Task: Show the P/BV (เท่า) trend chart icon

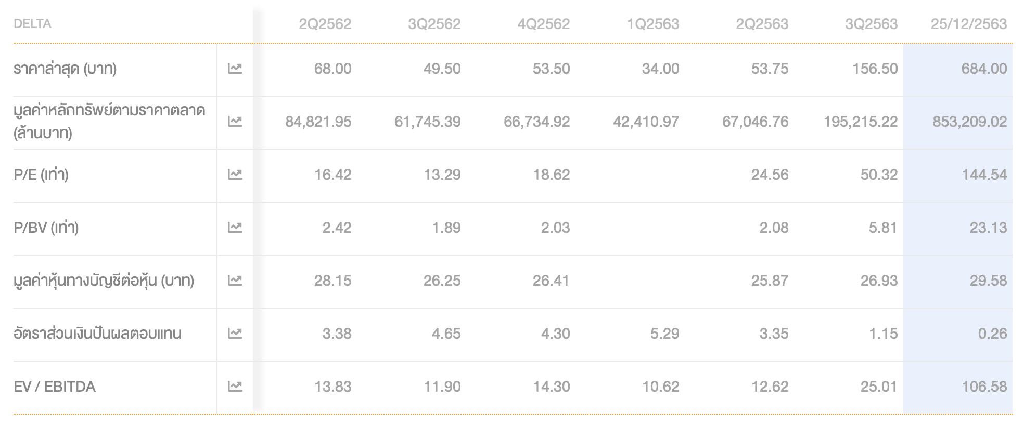Action: tap(235, 228)
